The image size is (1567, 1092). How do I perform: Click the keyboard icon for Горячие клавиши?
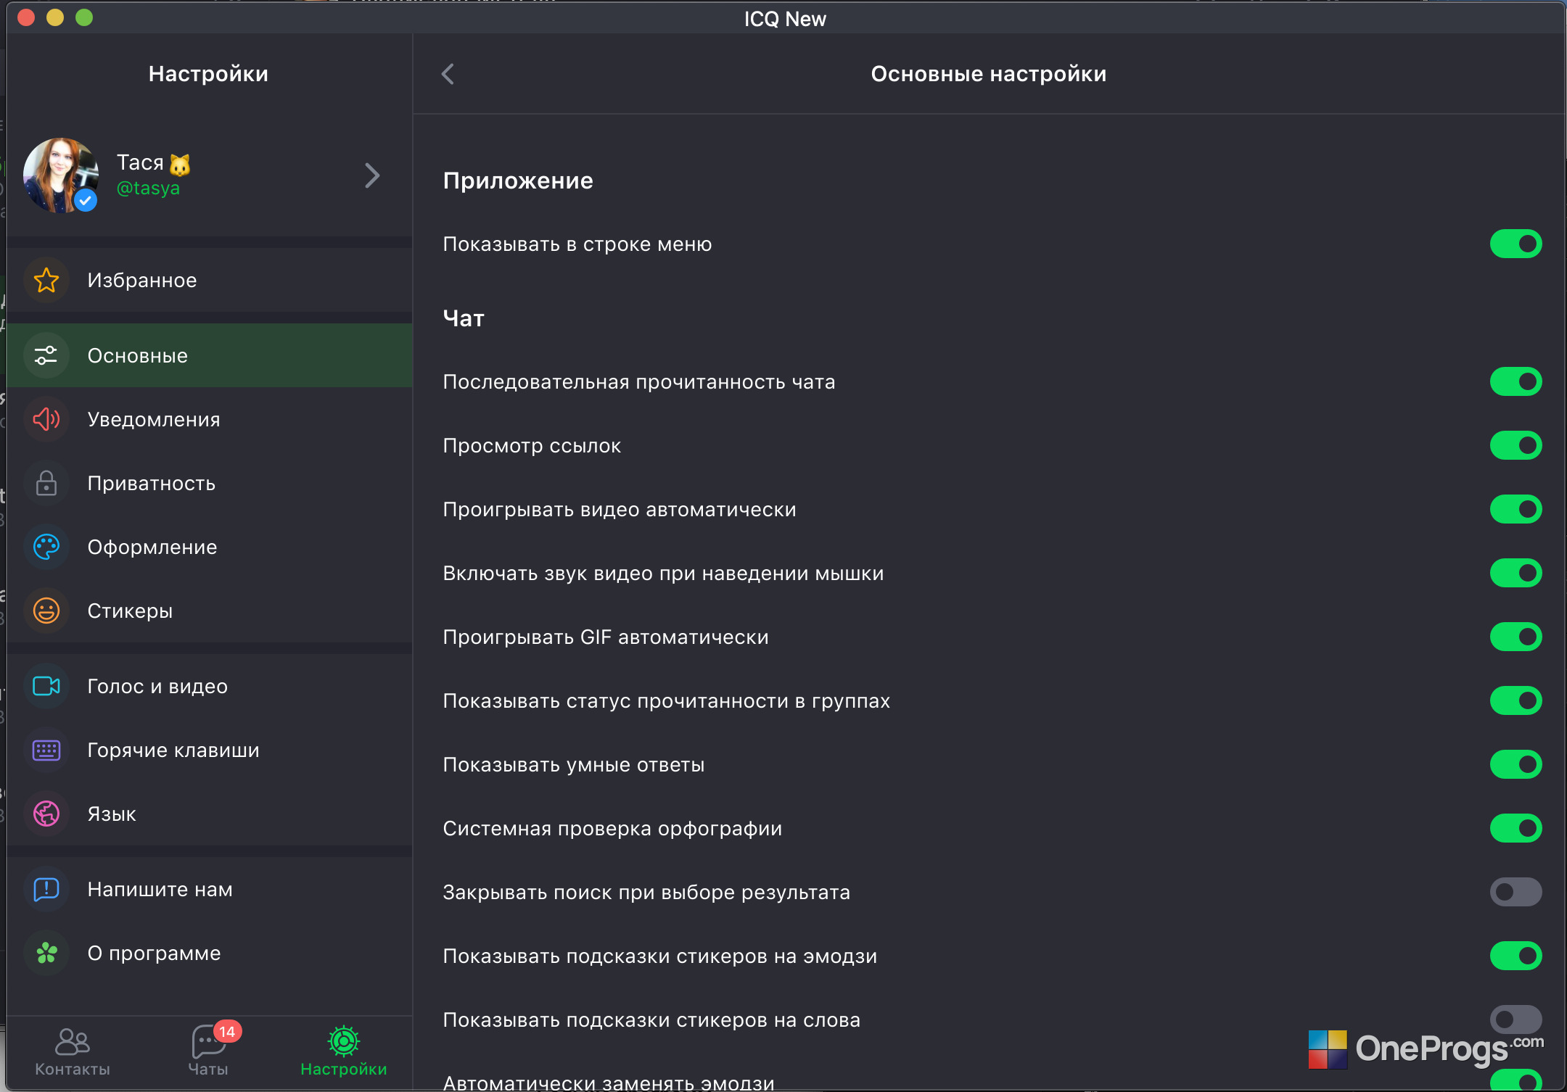[x=46, y=750]
